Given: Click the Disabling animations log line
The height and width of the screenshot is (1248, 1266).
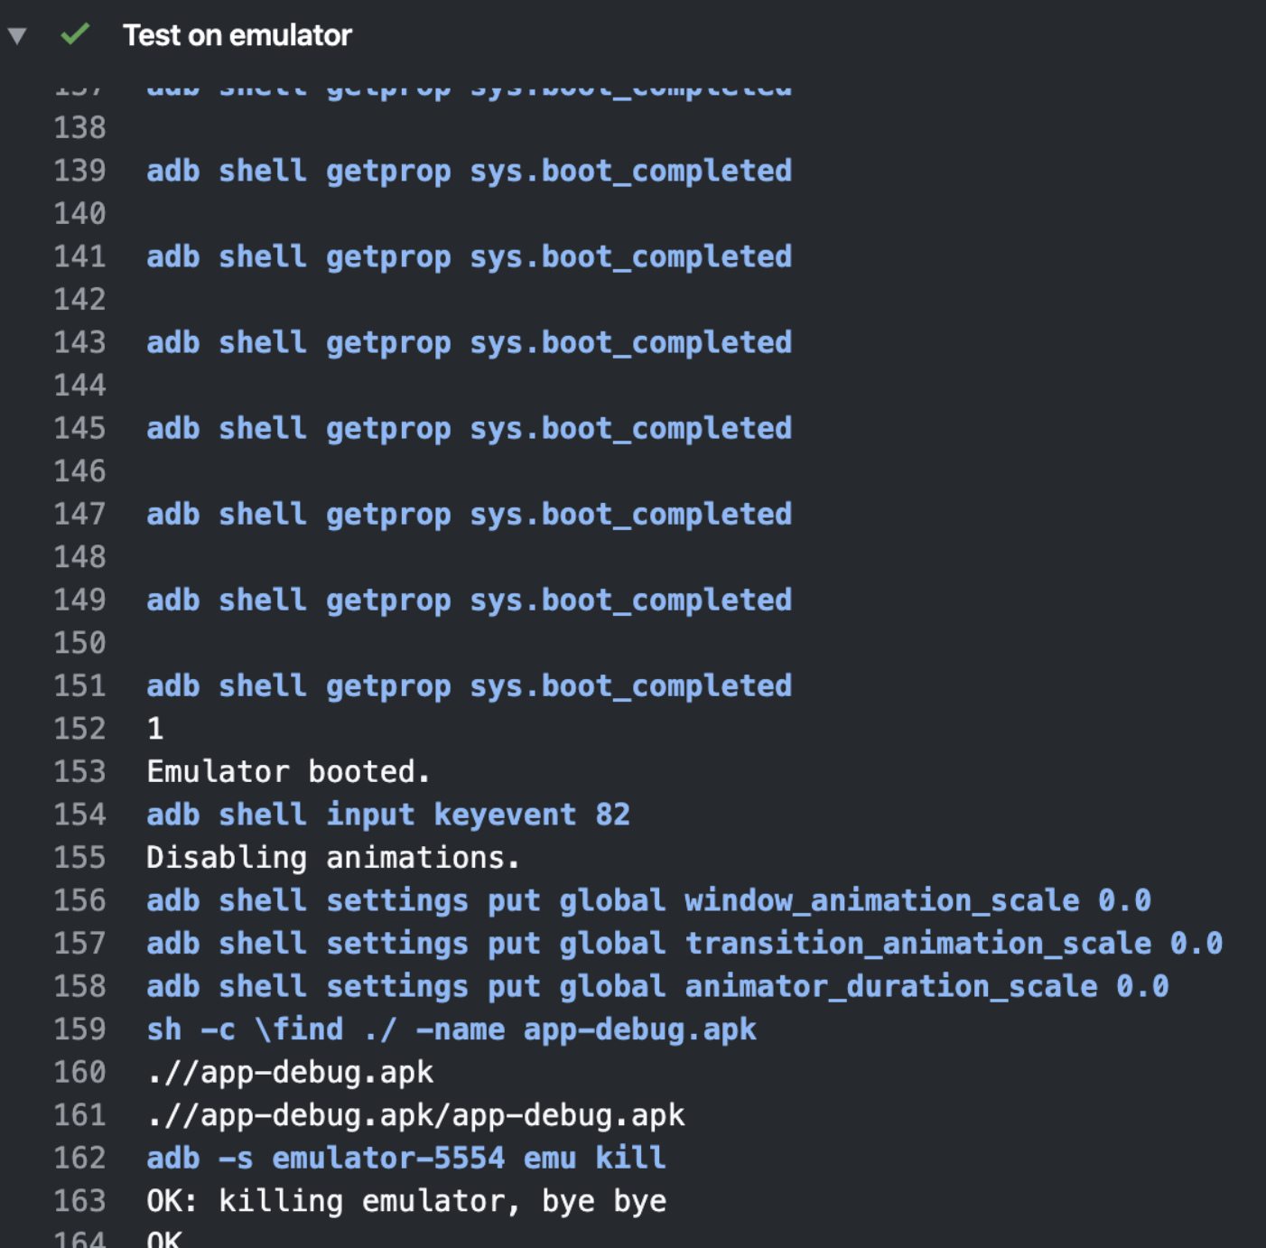Looking at the screenshot, I should pos(333,857).
